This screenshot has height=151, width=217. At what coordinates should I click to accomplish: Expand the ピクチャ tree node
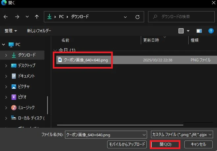click(6, 87)
